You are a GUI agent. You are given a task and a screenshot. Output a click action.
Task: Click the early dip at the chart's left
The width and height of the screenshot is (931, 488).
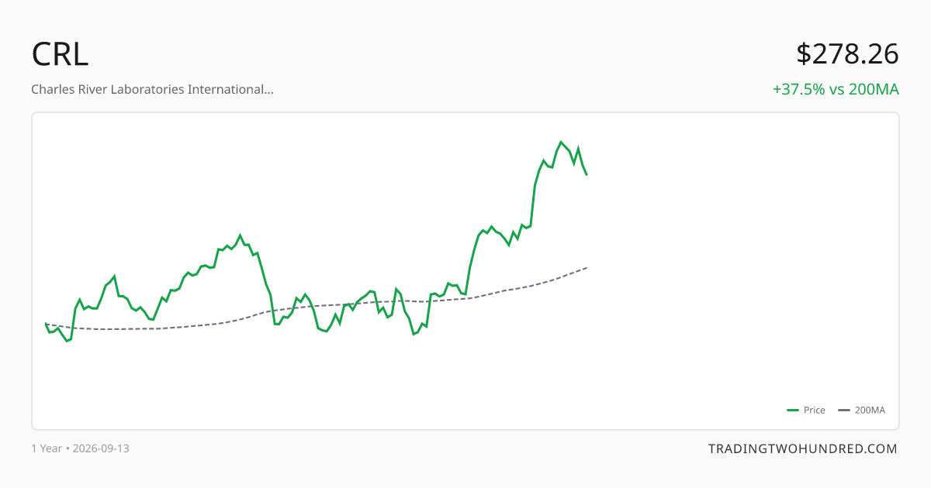point(67,341)
